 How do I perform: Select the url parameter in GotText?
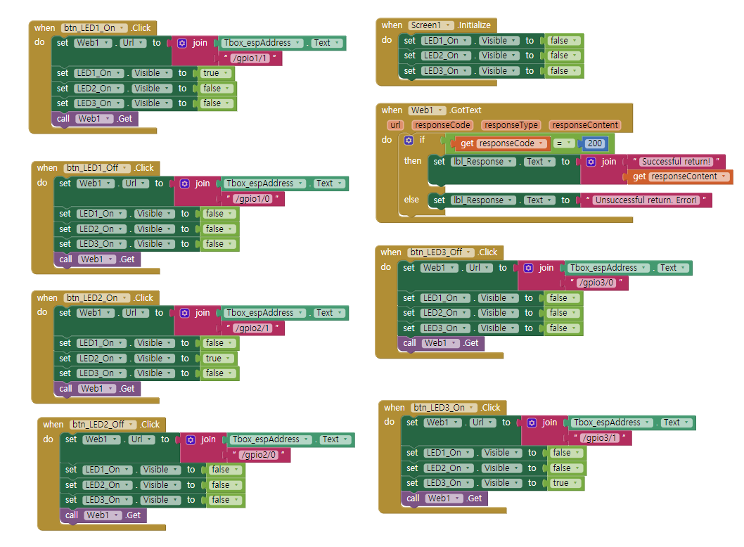[x=395, y=125]
